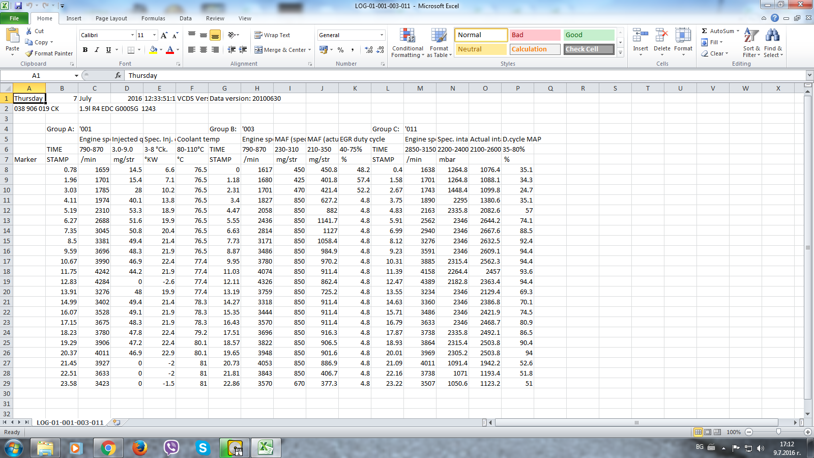Click Increase Decimal icon

369,50
